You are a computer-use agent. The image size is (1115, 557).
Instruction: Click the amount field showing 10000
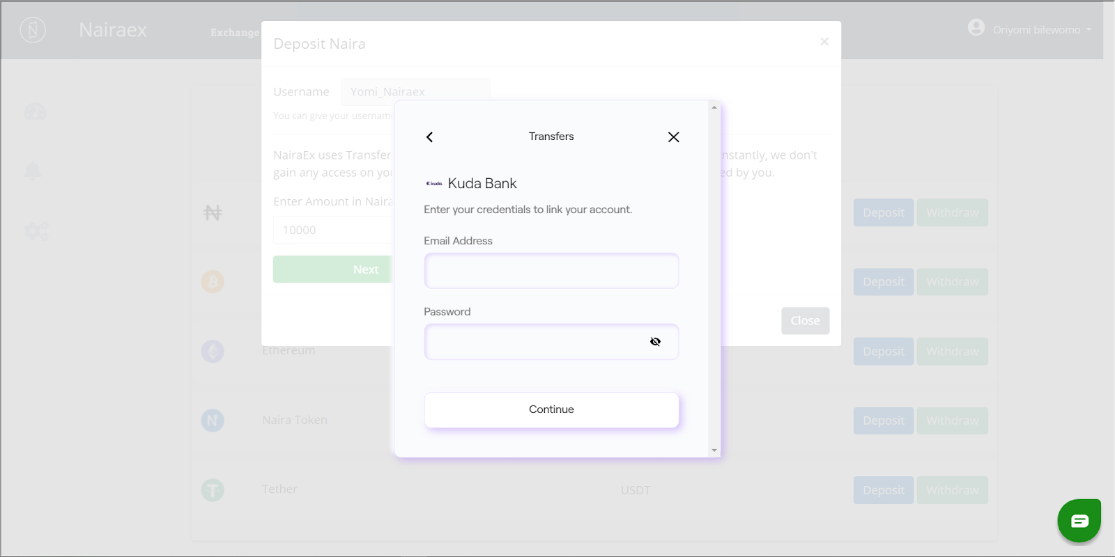tap(334, 230)
